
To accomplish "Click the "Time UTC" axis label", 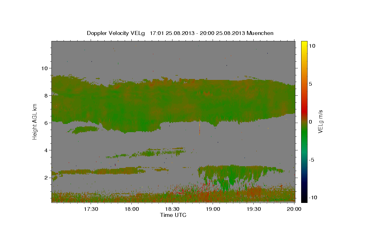I will pyautogui.click(x=173, y=215).
